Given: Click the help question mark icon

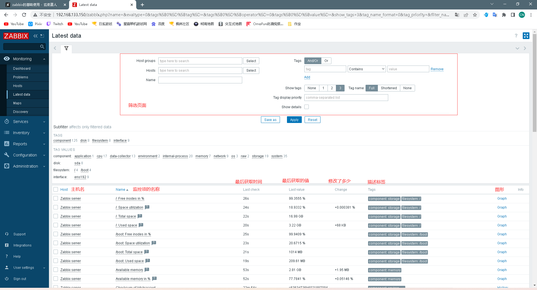Looking at the screenshot, I should point(516,36).
